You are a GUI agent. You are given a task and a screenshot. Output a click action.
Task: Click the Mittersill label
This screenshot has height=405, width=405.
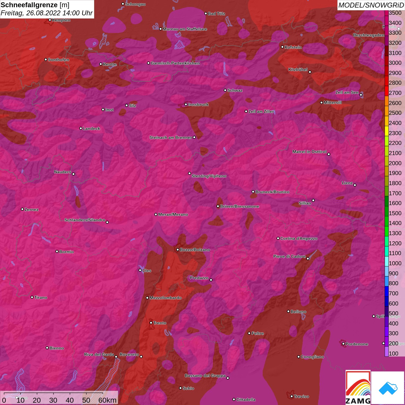333,102
